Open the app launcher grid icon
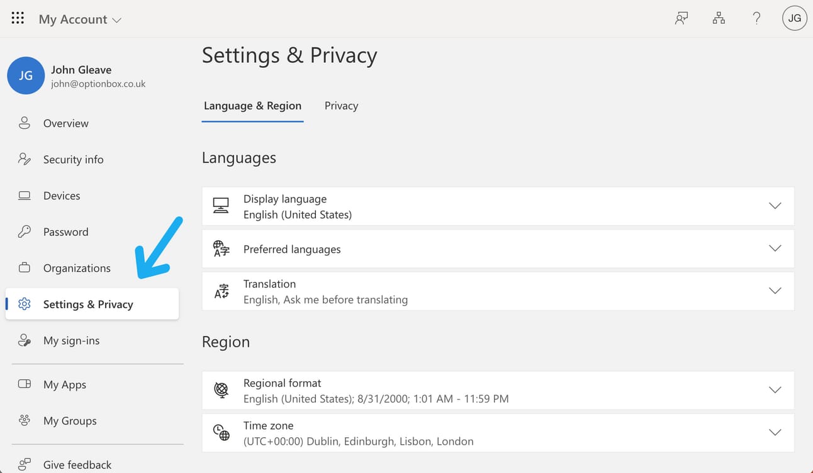 point(18,18)
